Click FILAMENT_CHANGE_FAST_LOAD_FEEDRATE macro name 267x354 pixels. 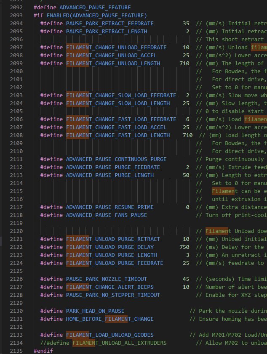point(121,119)
